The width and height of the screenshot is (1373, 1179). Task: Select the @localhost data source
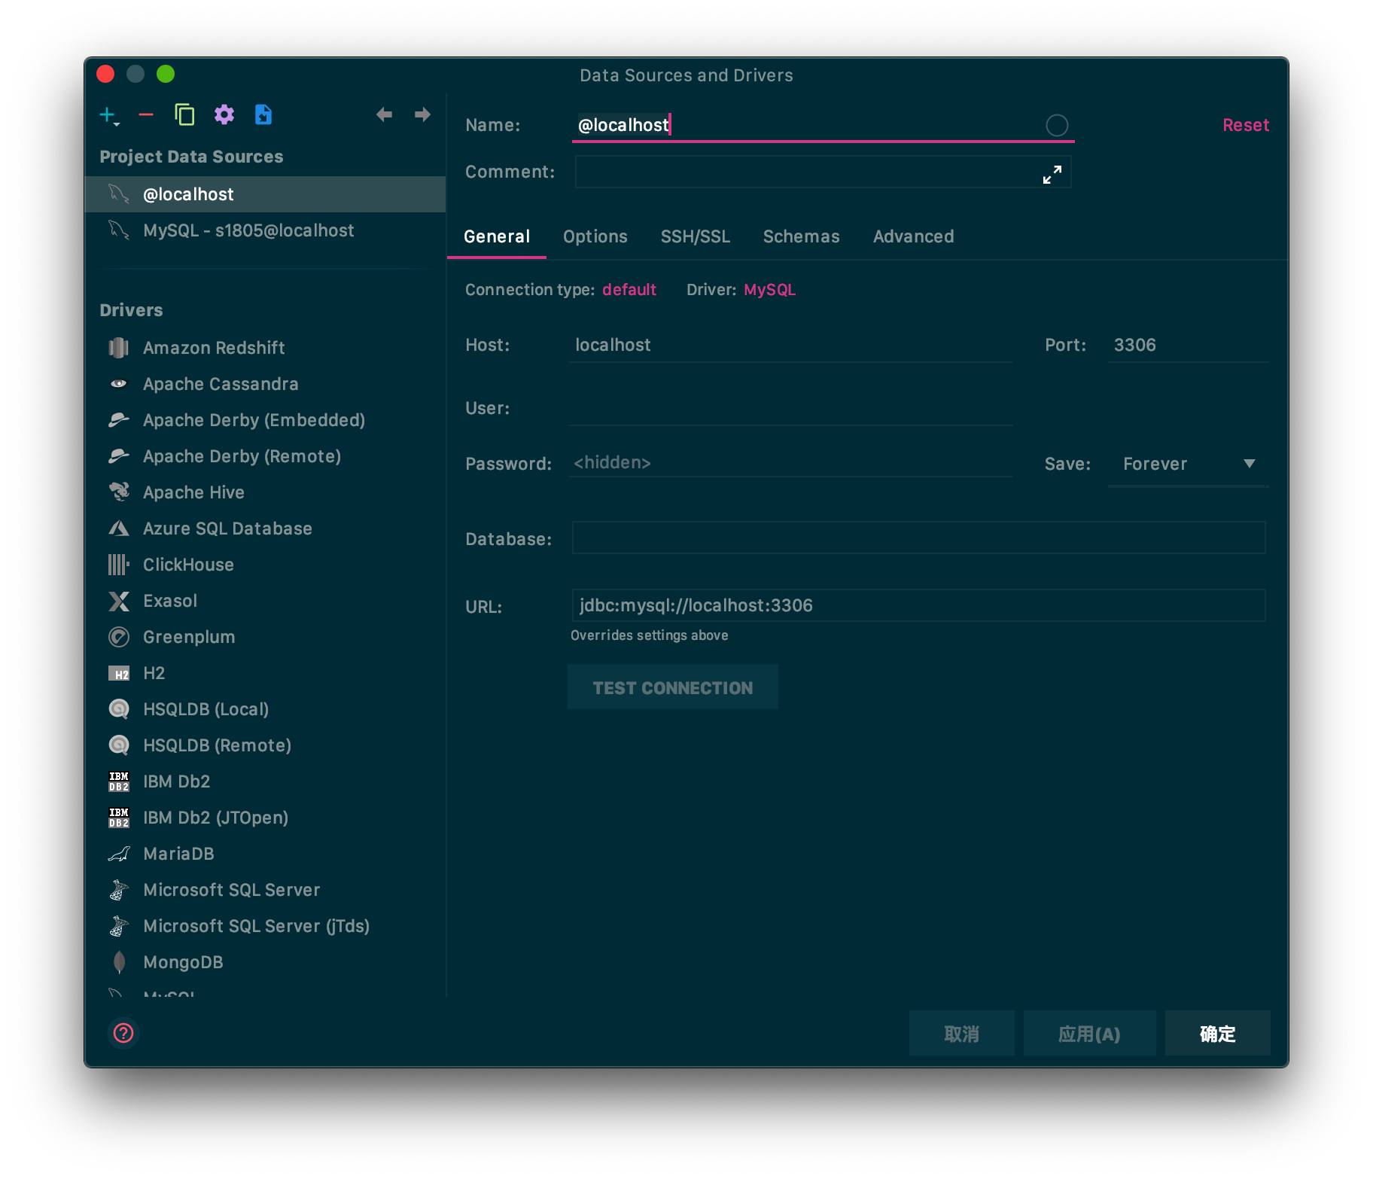point(265,194)
